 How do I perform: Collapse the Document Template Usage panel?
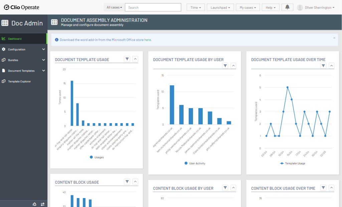(135, 59)
